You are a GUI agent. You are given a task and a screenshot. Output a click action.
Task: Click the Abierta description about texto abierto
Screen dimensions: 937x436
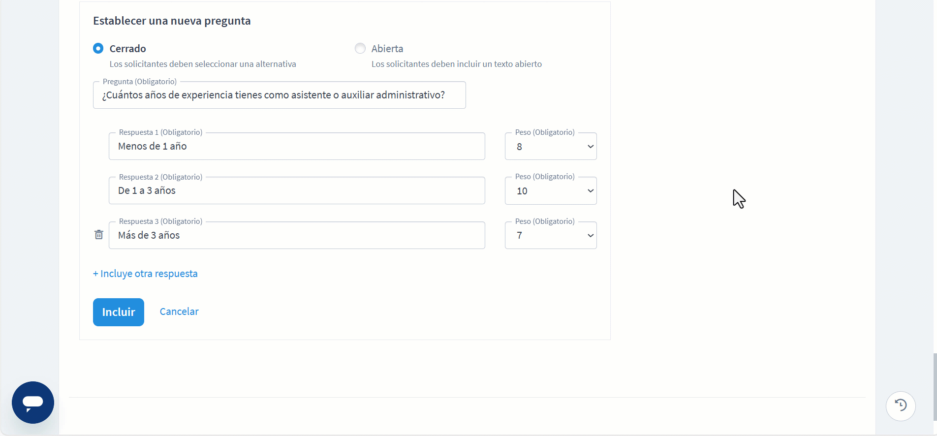(x=456, y=64)
